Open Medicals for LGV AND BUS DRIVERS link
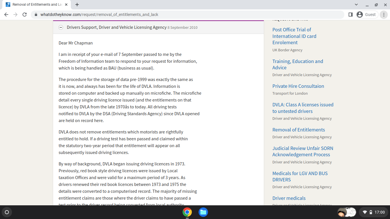This screenshot has width=390, height=219. [300, 177]
